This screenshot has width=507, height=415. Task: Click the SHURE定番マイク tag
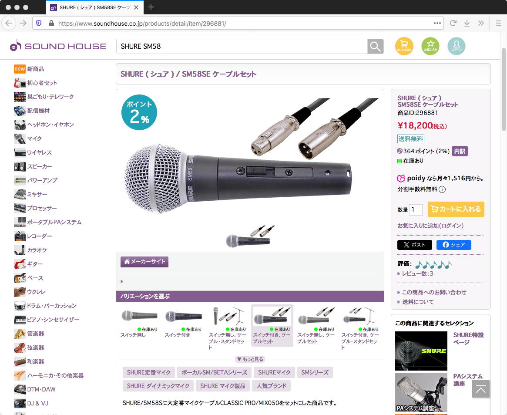(149, 372)
